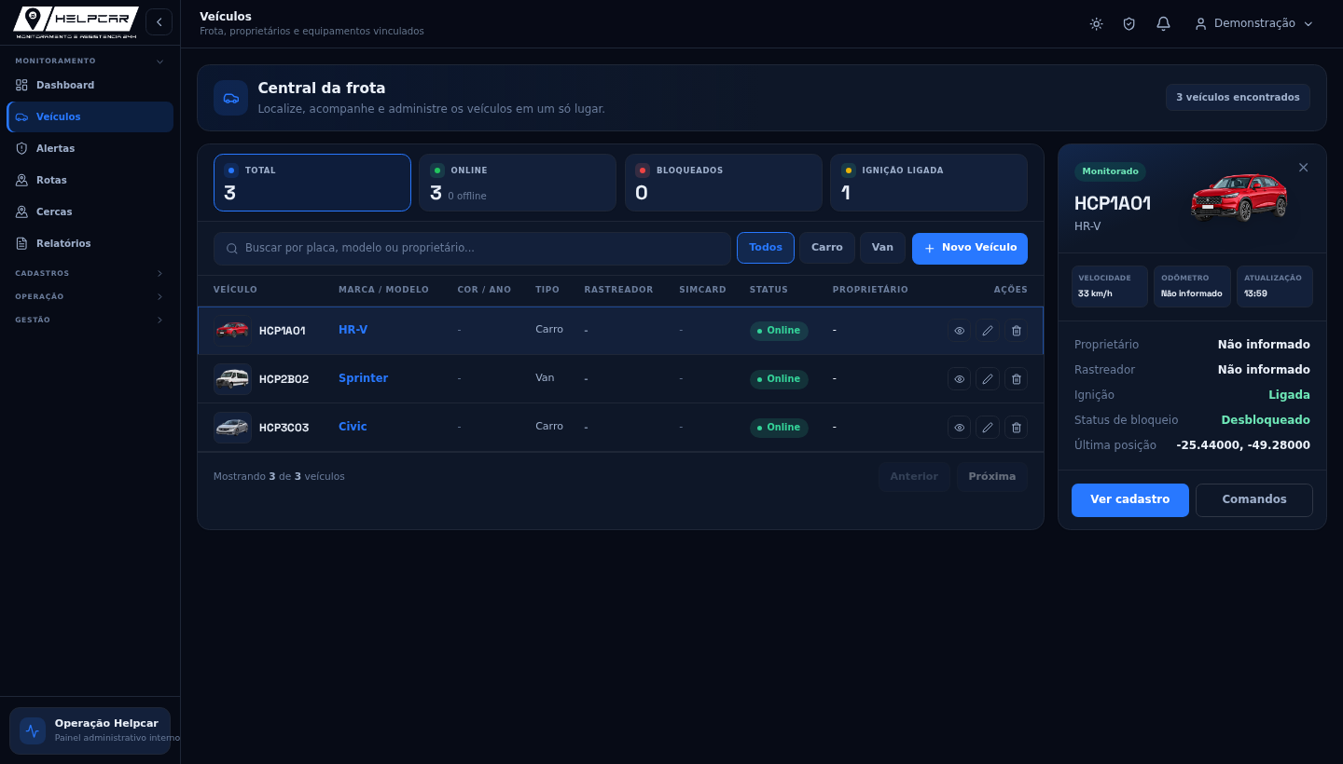
Task: Filter vehicles by Van type
Action: coord(882,248)
